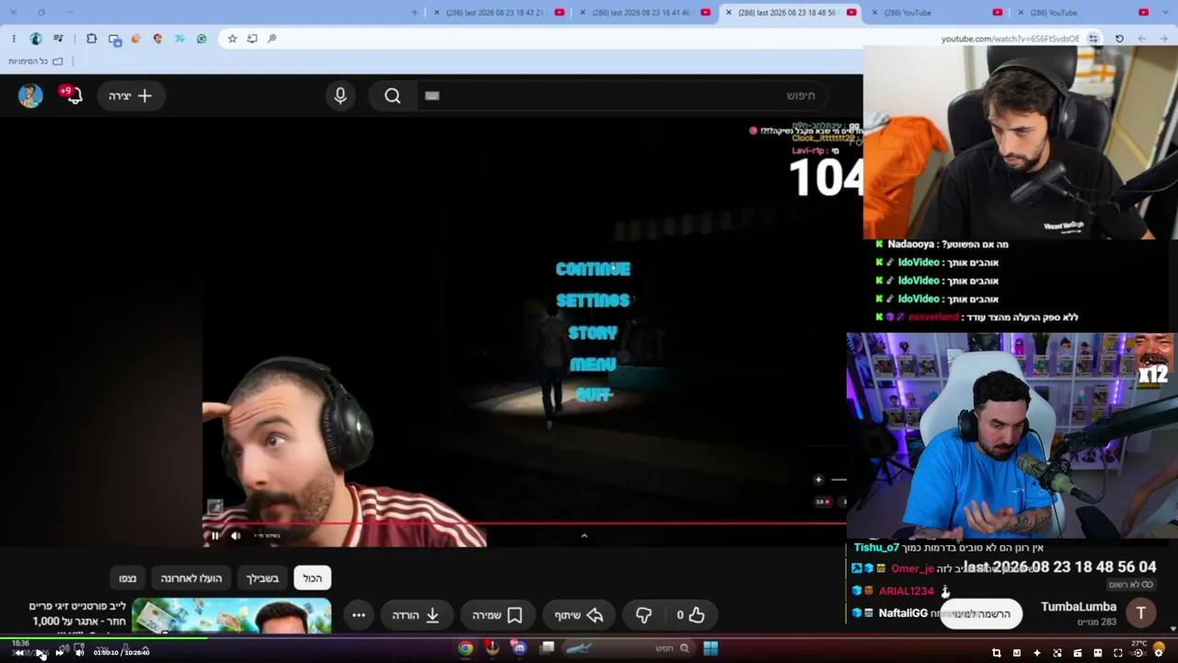Click SETTINGS in the game menu
This screenshot has height=663, width=1178.
[593, 300]
